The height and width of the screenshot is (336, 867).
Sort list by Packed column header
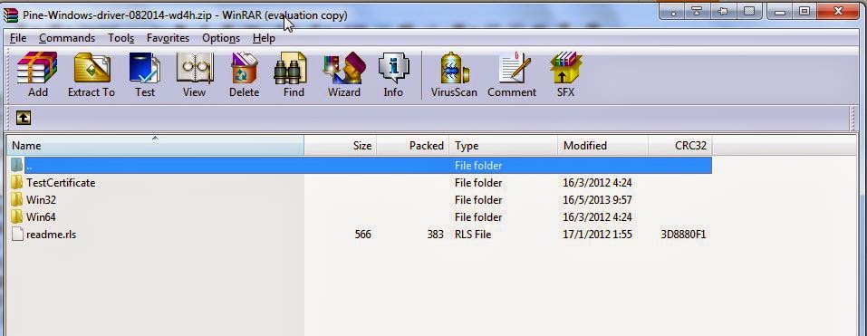[412, 145]
